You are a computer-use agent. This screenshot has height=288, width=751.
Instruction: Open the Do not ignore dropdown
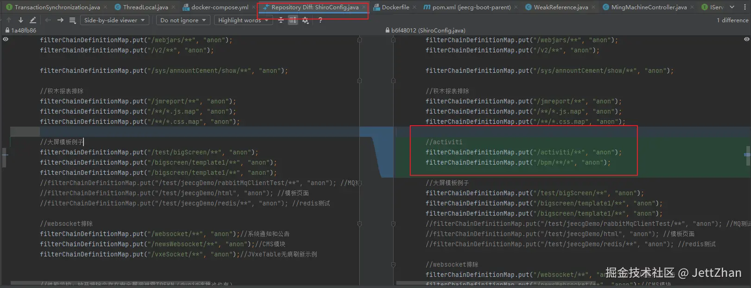coord(183,20)
